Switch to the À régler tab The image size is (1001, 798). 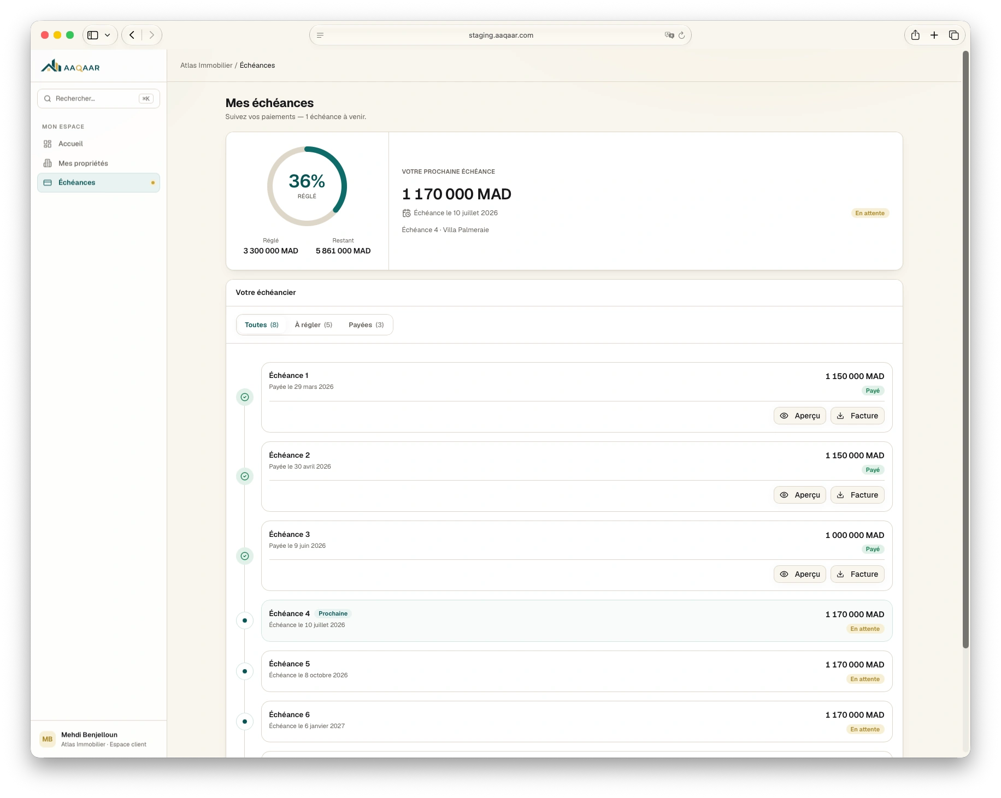click(x=314, y=324)
